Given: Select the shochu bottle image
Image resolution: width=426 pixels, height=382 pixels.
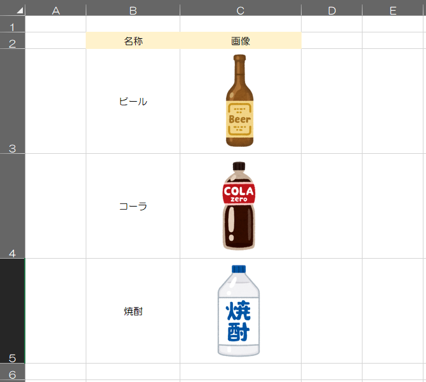Looking at the screenshot, I should point(239,311).
